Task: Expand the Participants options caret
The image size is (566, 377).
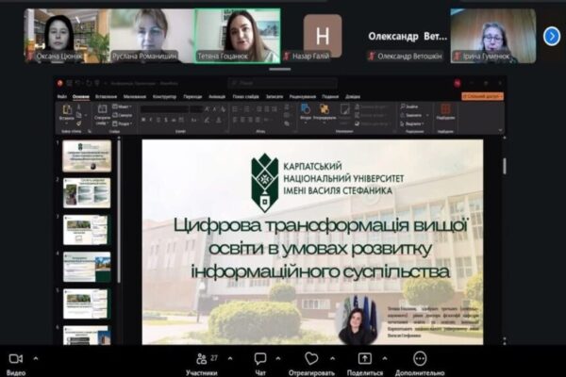Action: coord(229,358)
